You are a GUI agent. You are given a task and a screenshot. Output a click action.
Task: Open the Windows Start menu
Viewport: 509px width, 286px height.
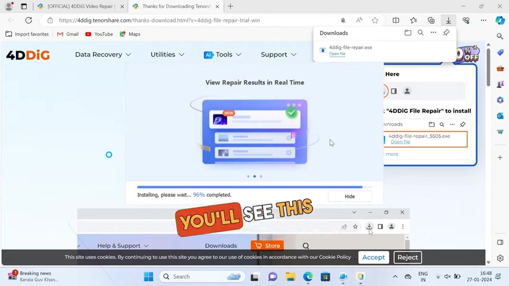148,276
